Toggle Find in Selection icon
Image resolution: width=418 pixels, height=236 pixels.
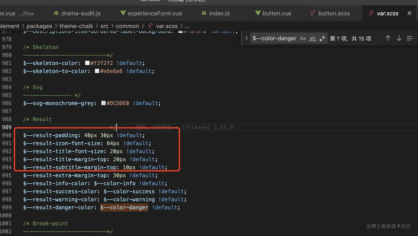point(410,38)
